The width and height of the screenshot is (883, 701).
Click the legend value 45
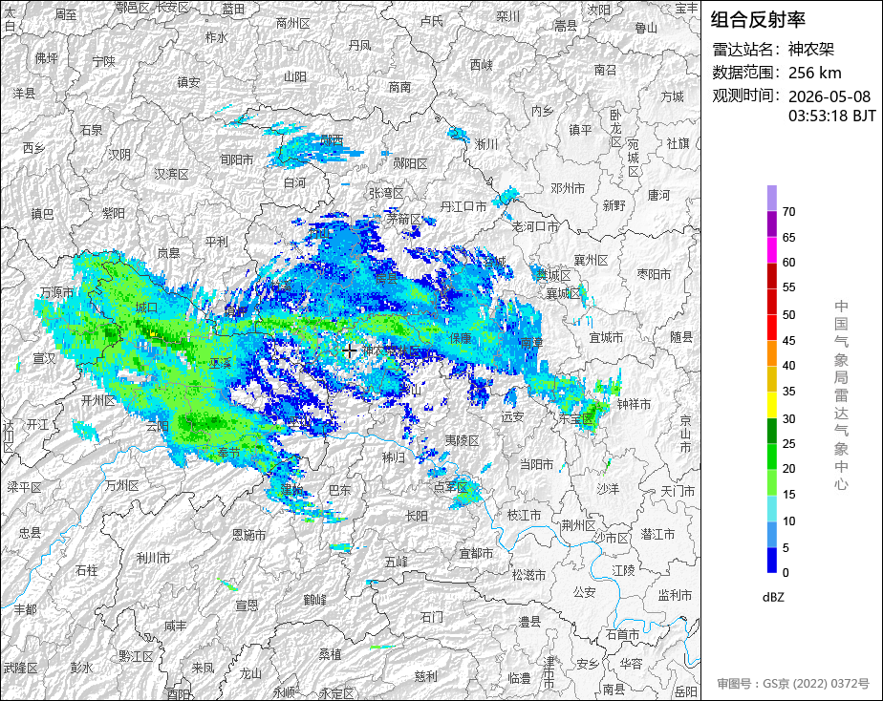(x=788, y=340)
